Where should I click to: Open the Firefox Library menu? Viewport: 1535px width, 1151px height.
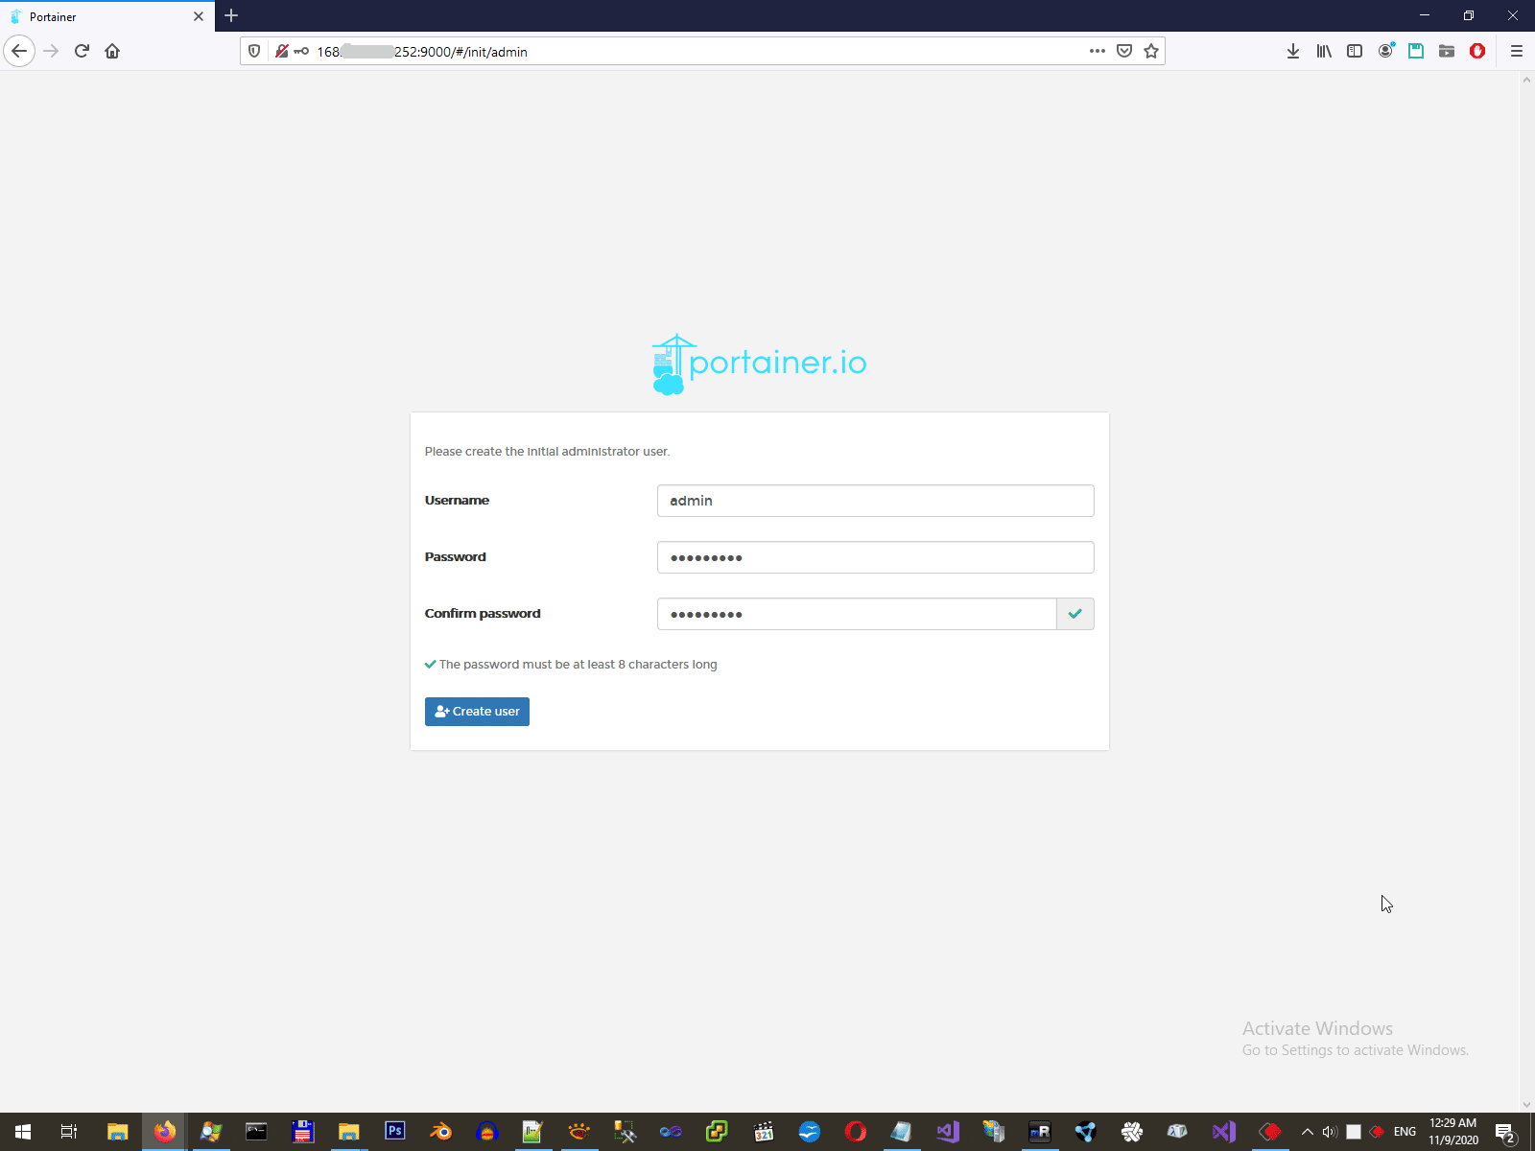click(1324, 52)
